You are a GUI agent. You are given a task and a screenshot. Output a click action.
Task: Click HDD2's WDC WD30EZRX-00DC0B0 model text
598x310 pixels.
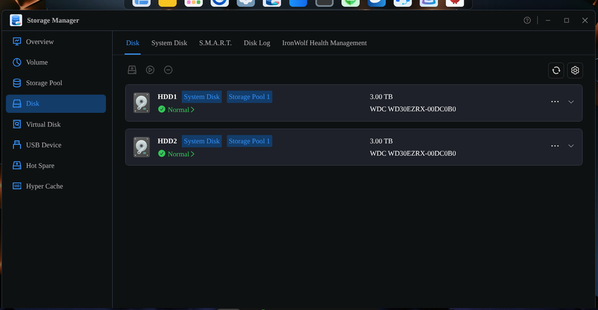[x=413, y=153]
